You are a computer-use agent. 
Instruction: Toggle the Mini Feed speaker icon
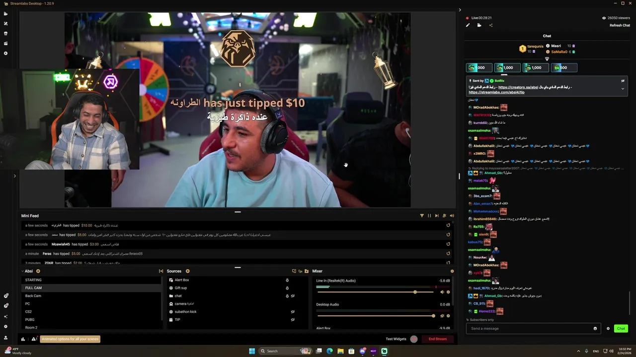click(452, 216)
